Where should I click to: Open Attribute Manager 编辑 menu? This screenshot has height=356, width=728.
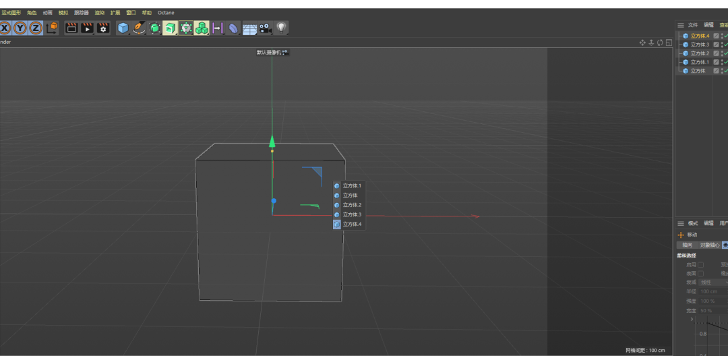click(x=708, y=223)
